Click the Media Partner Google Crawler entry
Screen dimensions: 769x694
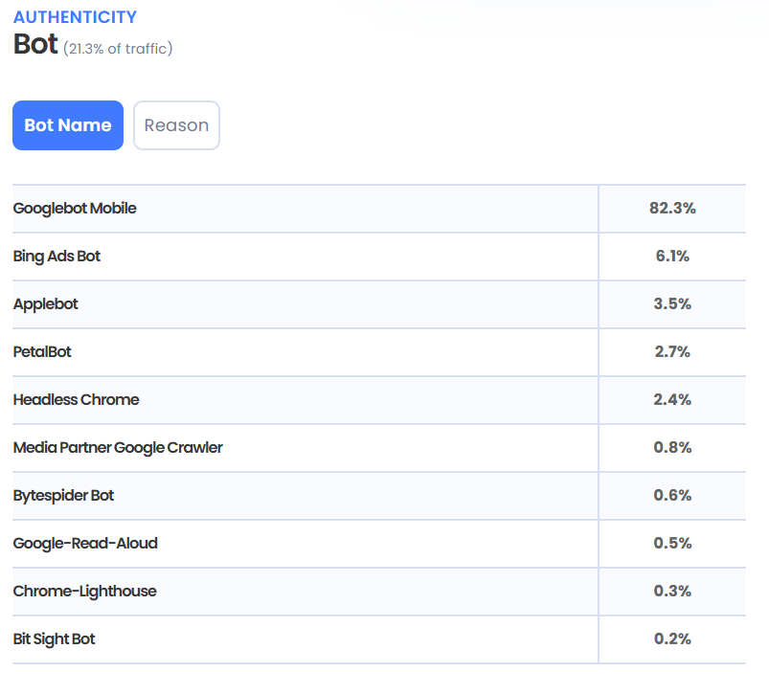pos(118,447)
